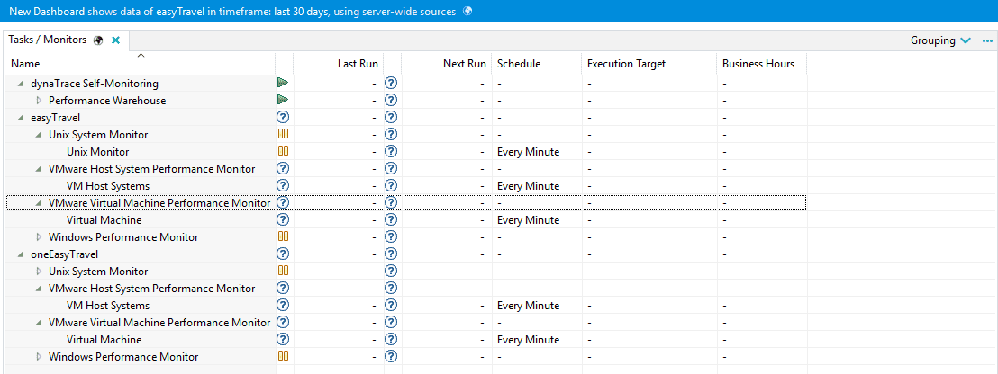The height and width of the screenshot is (374, 998).
Task: Expand the Performance Warehouse node
Action: coord(39,101)
